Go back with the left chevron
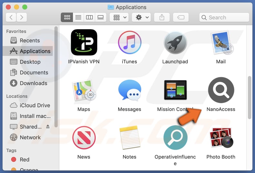Screen dimensions: 255x173 [11, 17]
